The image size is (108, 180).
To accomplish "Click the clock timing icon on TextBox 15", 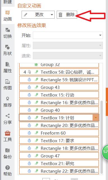I will [x=29, y=95].
